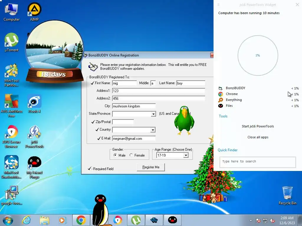Click the taskbar clock showing 2:09 AM
302x226 pixels.
[x=287, y=220]
